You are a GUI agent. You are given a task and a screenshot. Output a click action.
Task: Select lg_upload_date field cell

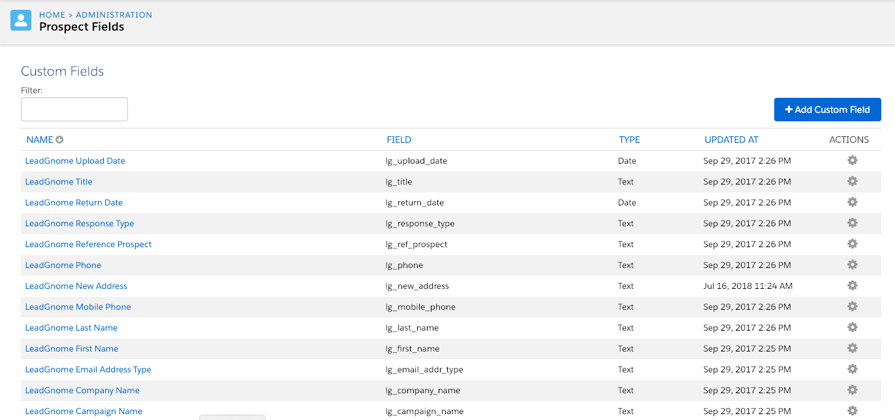(x=416, y=160)
